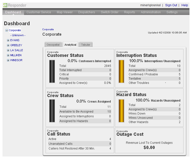192x159 pixels.
Task: Click the Unanalyzed Calls row
Action: (80, 144)
